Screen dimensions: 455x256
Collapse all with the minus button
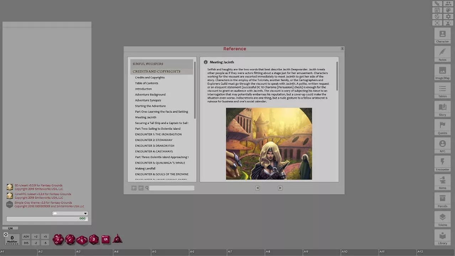coord(141,188)
